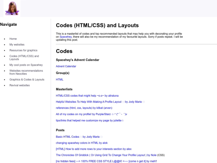
Task: Open the HTML group link
Action: tap(59, 80)
